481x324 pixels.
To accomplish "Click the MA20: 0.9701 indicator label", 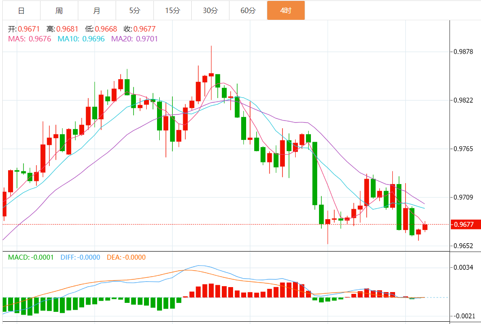I will click(135, 39).
